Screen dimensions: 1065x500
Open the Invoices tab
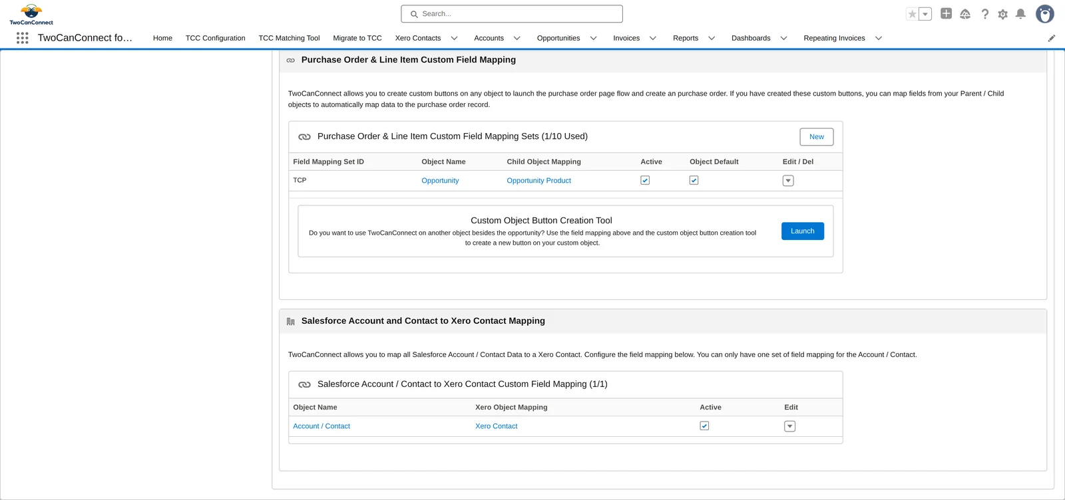point(626,38)
